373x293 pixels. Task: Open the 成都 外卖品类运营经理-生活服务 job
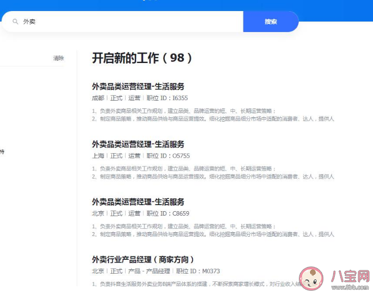click(138, 86)
